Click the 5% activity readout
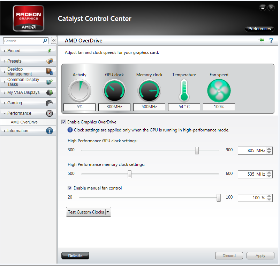Viewport: 280px width, 266px height. (80, 107)
